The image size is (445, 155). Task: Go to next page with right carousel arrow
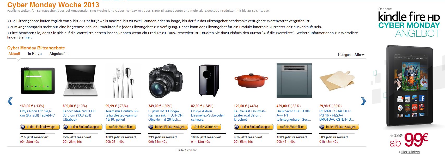[x=363, y=101]
